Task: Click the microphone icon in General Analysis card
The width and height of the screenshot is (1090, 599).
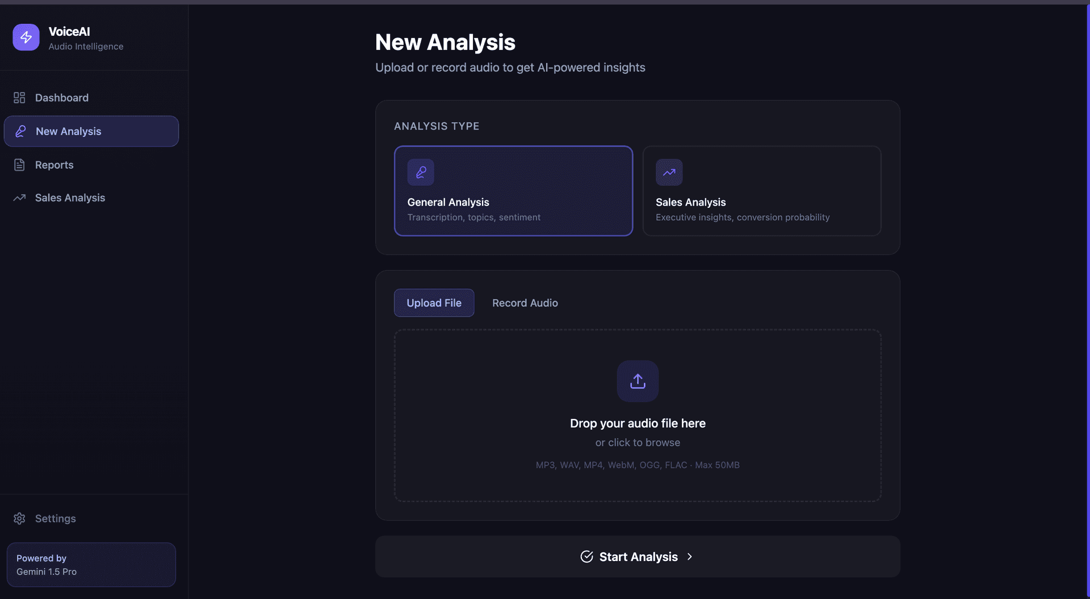Action: point(421,172)
